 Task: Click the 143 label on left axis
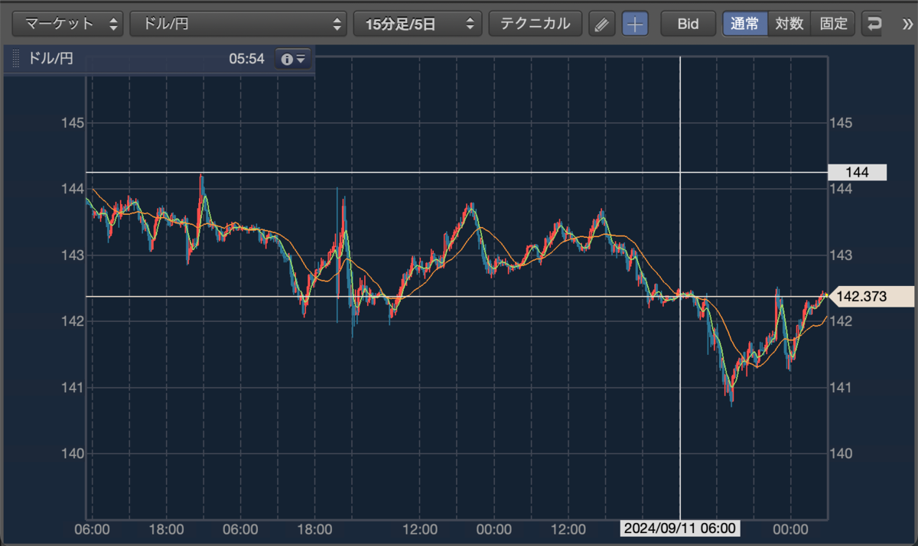tap(73, 255)
